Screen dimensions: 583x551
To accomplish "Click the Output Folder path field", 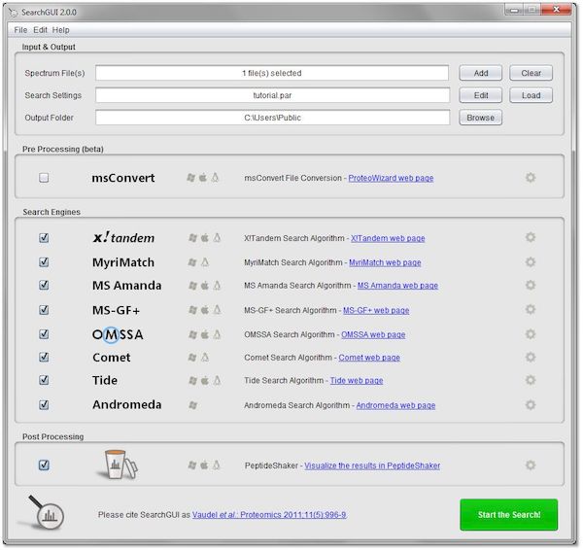I will coord(272,118).
